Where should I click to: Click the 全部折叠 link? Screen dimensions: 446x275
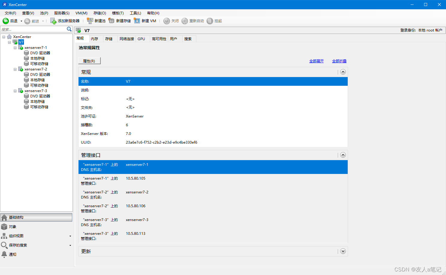(x=339, y=61)
